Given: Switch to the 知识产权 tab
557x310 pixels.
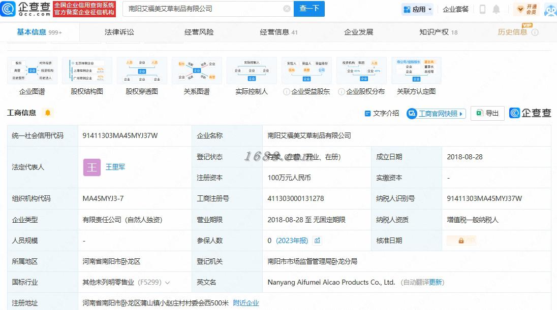Looking at the screenshot, I should click(439, 32).
